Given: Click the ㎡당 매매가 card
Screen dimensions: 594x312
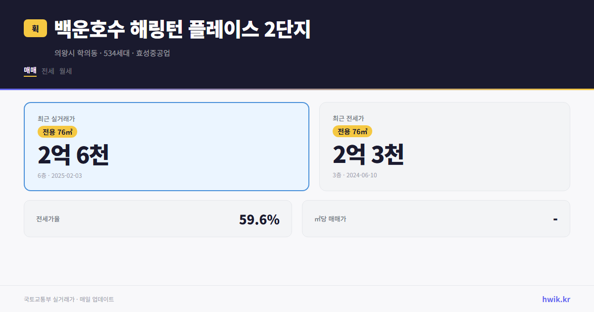Looking at the screenshot, I should coord(436,218).
